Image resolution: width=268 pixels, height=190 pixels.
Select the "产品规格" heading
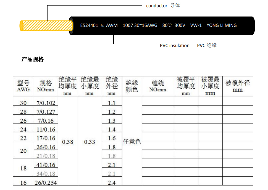[33, 59]
